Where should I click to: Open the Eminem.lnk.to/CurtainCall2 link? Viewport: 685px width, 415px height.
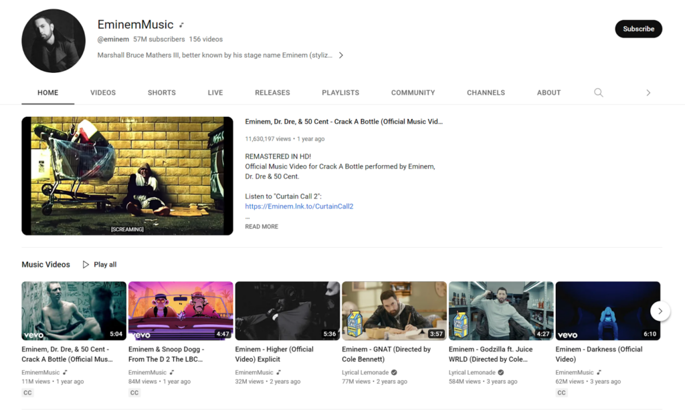(299, 206)
